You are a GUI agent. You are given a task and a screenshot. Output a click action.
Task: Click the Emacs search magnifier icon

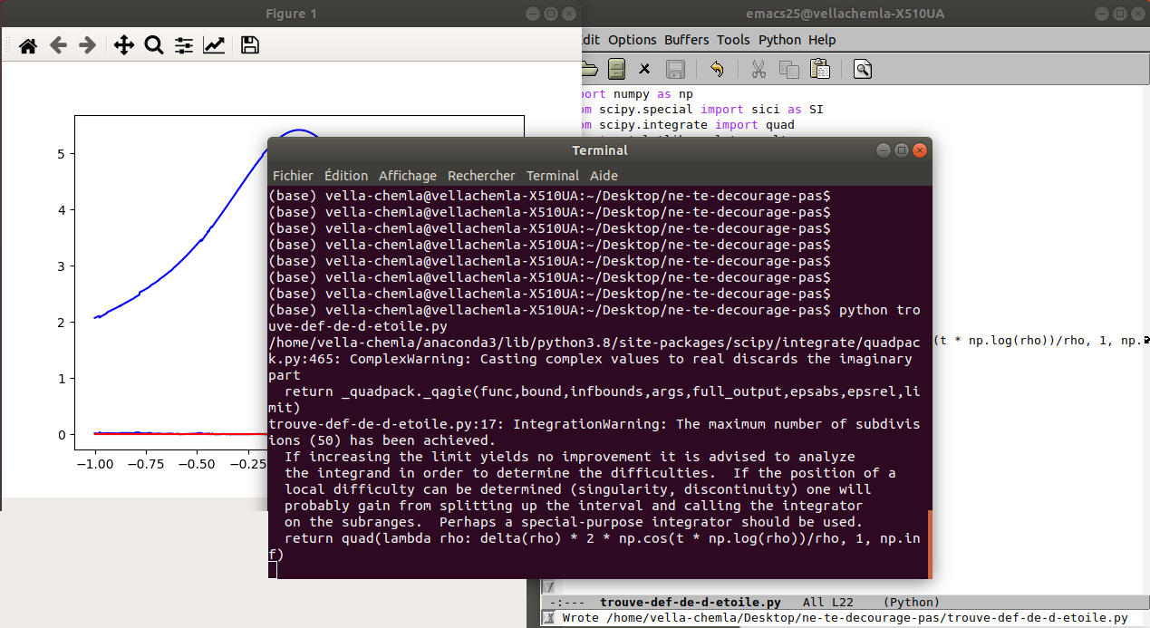coord(862,69)
